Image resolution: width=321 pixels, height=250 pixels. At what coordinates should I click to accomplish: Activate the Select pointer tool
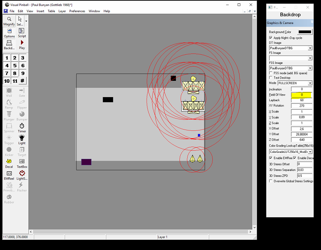coord(20,21)
